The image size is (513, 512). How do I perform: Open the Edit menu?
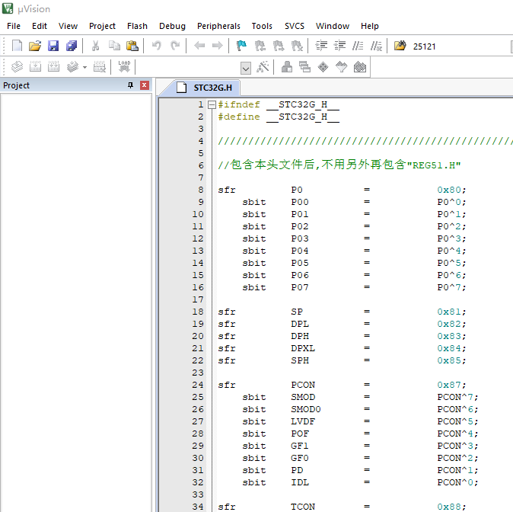(x=40, y=26)
